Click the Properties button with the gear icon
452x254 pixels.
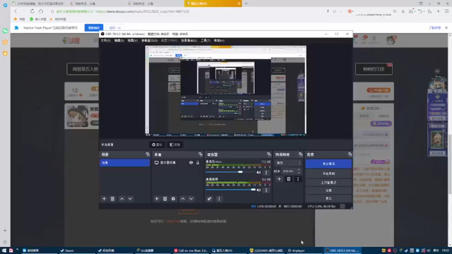157,144
